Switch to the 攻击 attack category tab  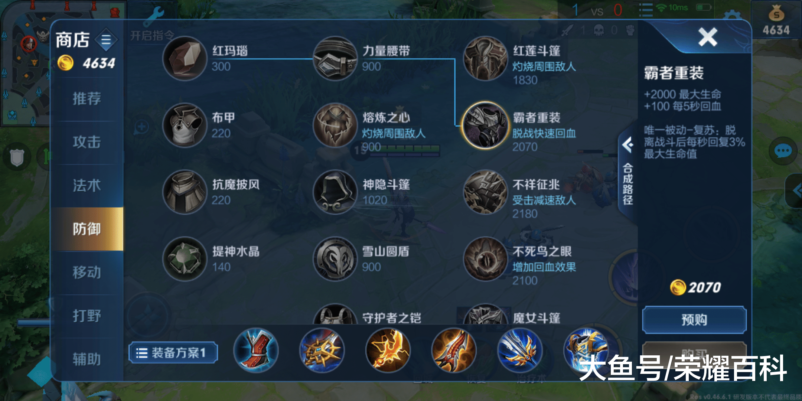pos(87,142)
